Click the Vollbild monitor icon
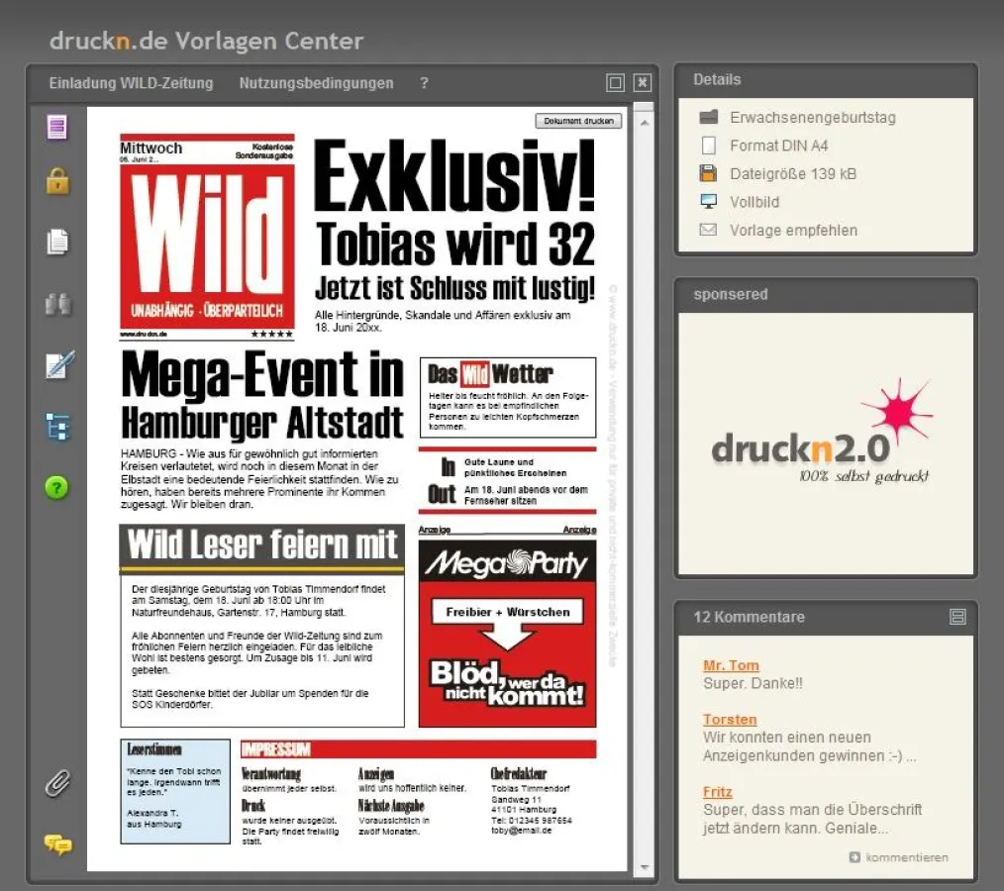The width and height of the screenshot is (1004, 891). [x=709, y=201]
